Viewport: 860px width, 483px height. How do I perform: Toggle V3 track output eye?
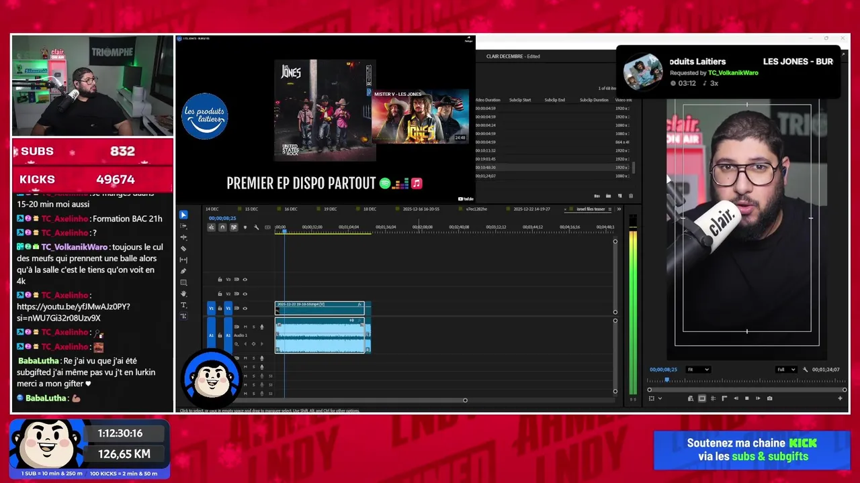pos(245,280)
